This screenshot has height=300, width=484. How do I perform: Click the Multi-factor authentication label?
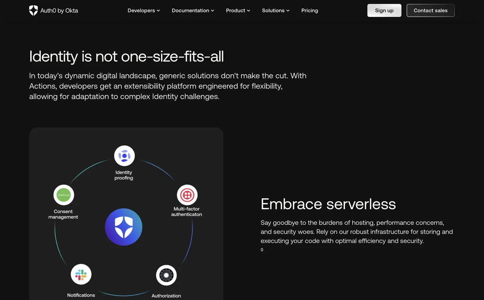[x=186, y=211]
